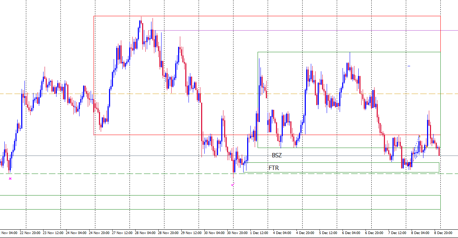
Task: Click the 4 Dec 20:00 time axis label
Action: (x=305, y=233)
